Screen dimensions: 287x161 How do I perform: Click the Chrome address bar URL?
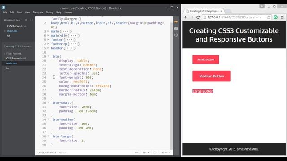234,17
